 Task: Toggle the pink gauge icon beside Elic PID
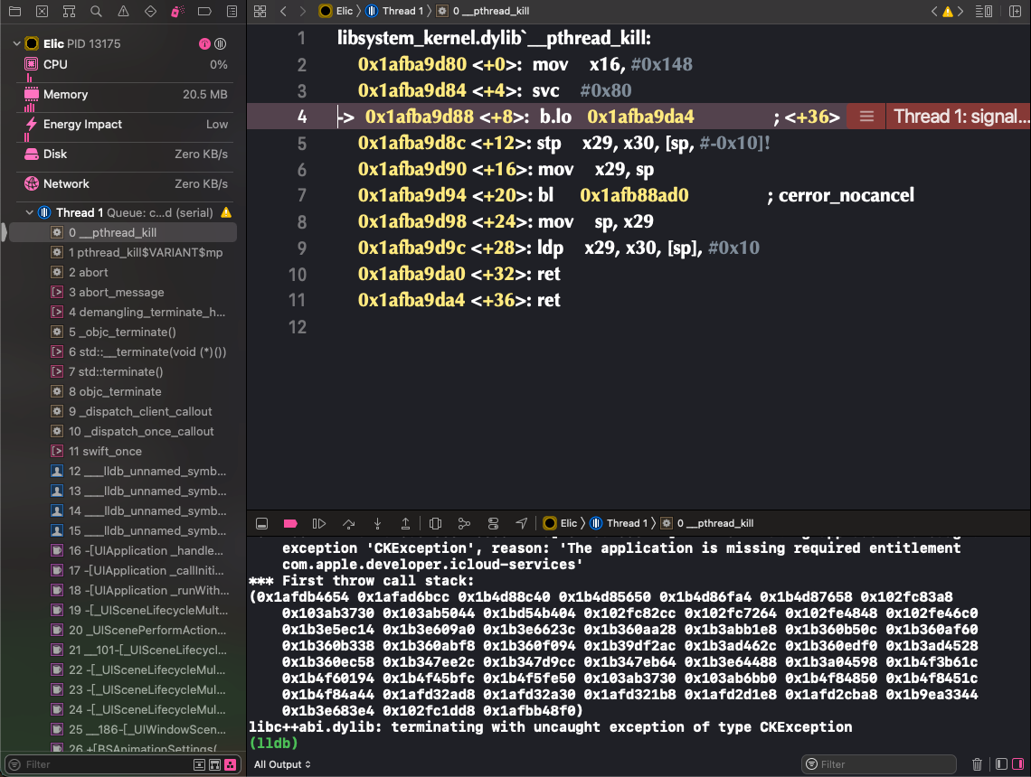(x=204, y=44)
